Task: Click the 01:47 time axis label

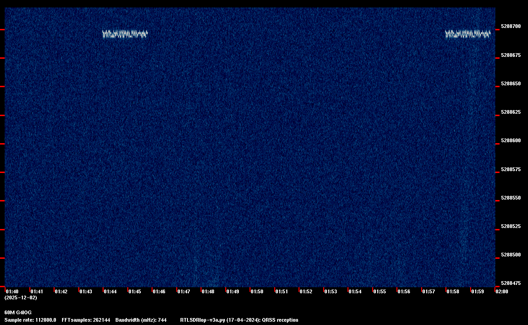Action: (183, 291)
